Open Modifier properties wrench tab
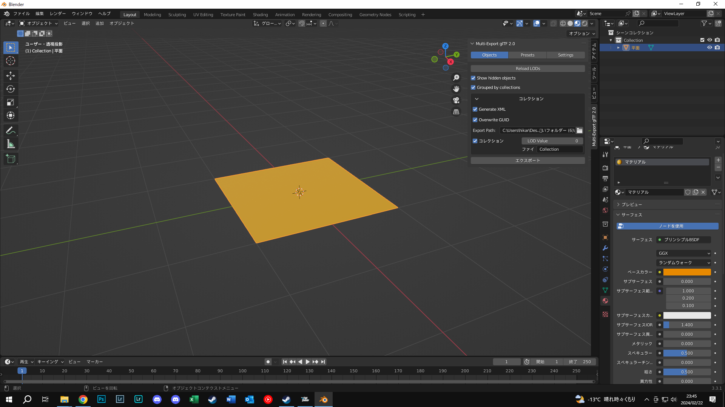 tap(605, 248)
